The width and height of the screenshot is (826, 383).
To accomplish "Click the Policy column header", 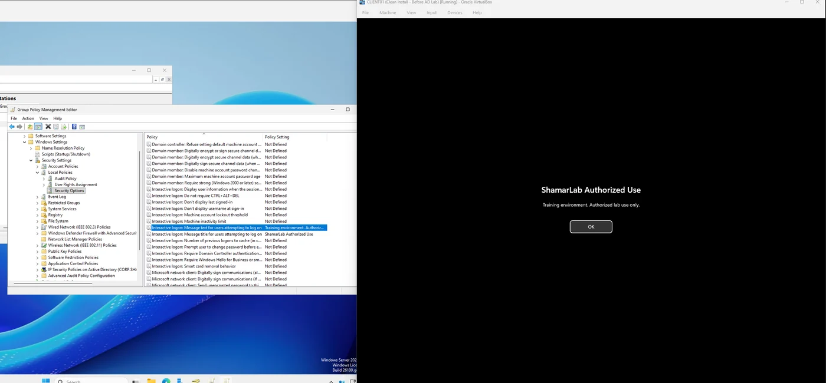I will pos(204,137).
